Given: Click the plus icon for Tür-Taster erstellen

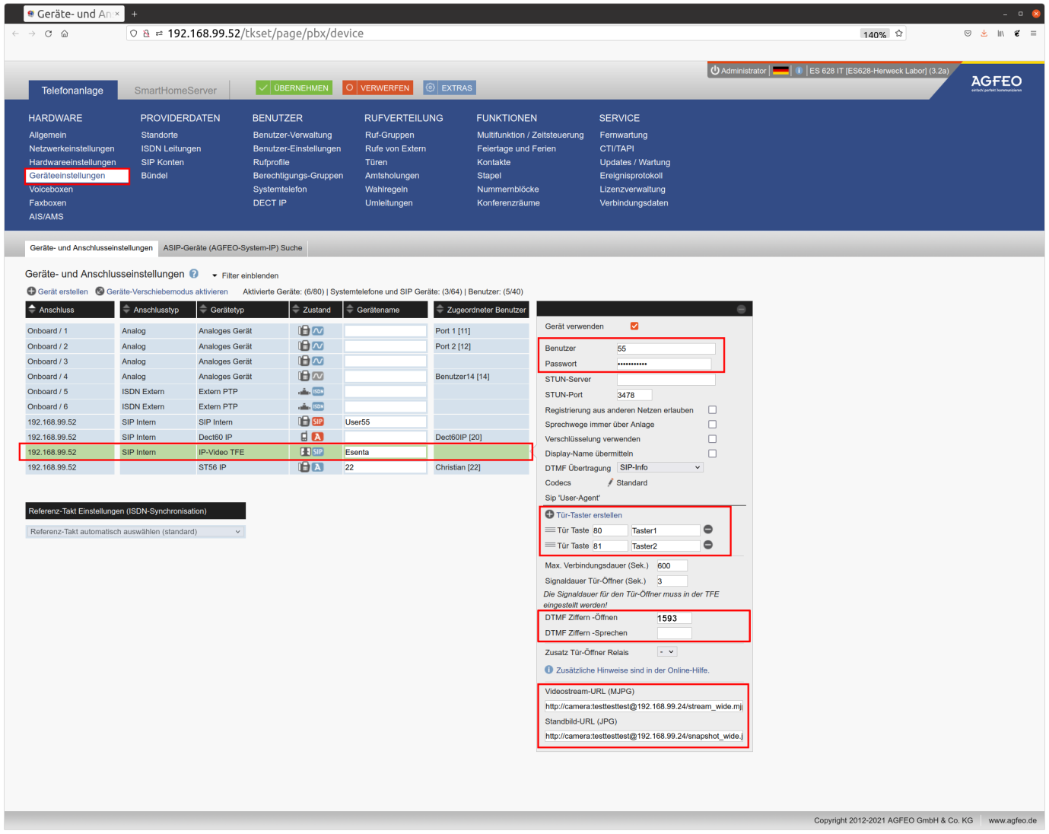Looking at the screenshot, I should click(549, 514).
